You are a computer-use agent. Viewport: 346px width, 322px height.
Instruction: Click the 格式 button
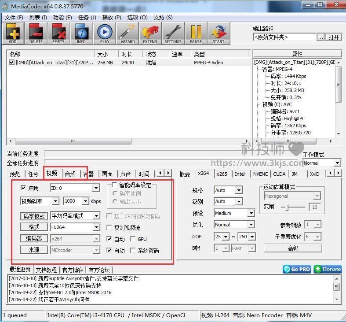(34, 227)
